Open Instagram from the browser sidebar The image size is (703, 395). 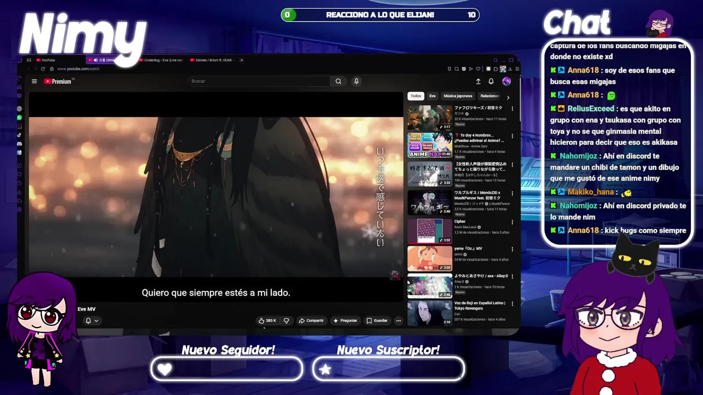pos(19,126)
